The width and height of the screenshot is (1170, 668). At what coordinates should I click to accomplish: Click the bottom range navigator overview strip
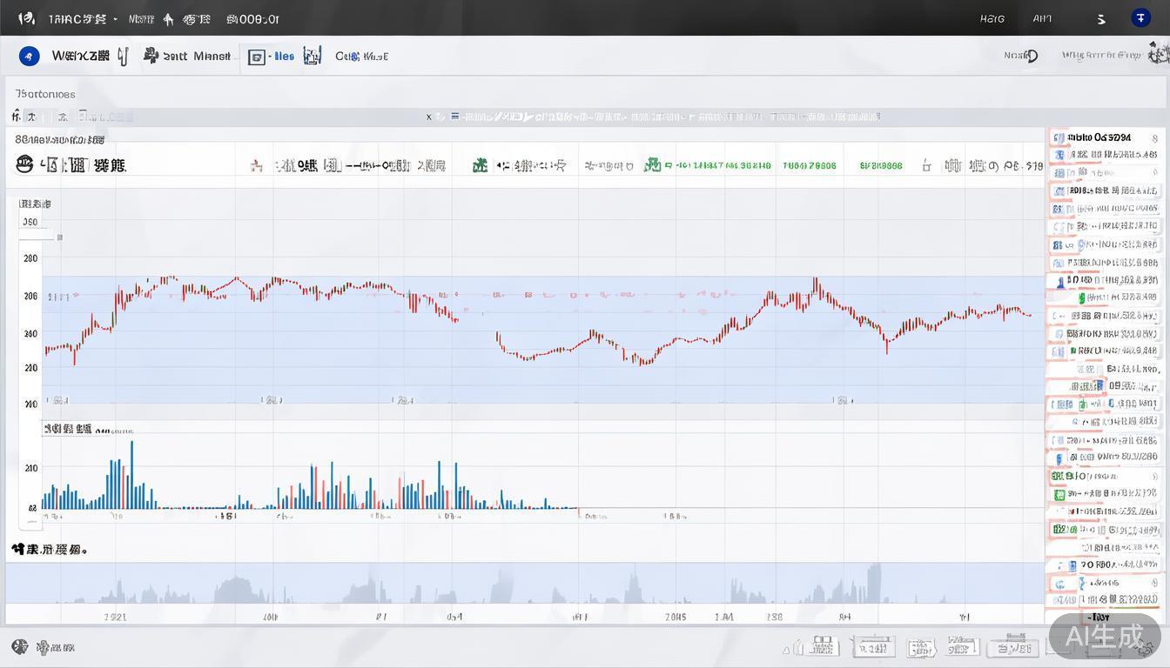point(524,584)
